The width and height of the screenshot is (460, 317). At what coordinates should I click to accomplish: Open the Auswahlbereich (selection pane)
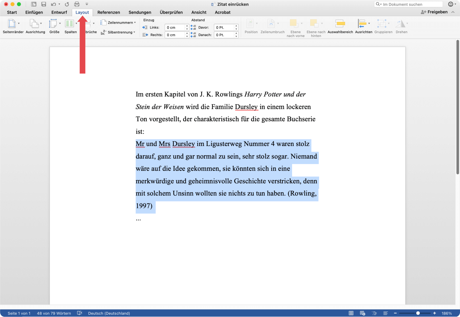pos(340,26)
